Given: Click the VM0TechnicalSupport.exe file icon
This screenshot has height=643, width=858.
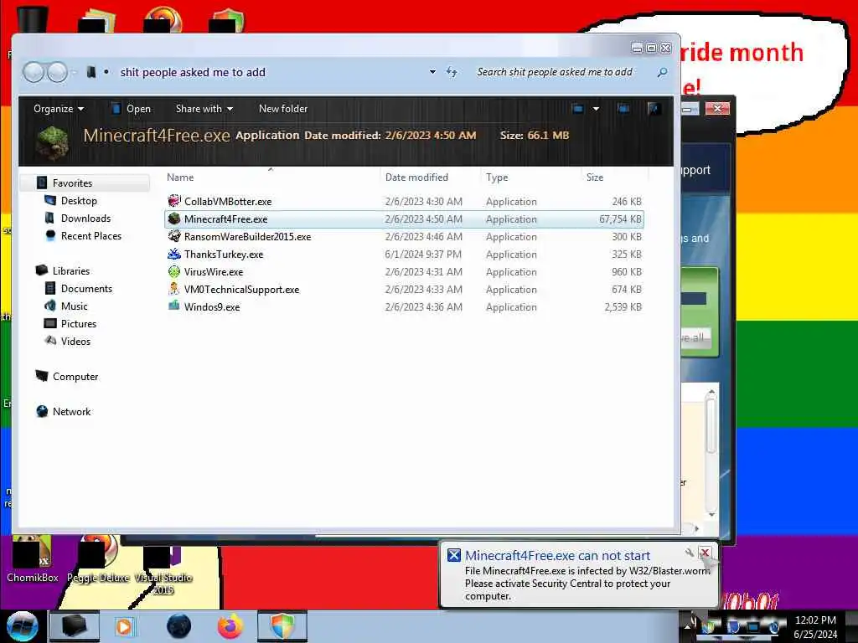Looking at the screenshot, I should [174, 289].
